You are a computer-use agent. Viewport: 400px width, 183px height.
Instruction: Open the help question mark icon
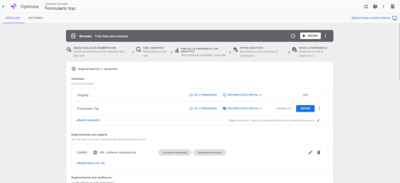coord(375,7)
